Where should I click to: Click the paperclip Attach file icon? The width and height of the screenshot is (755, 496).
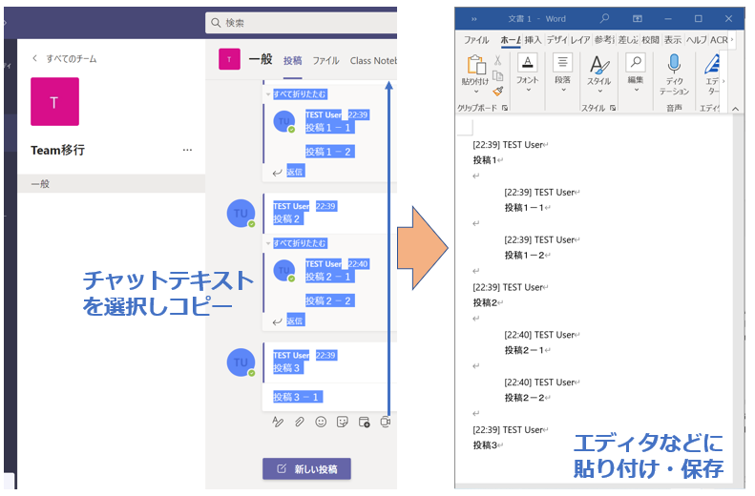tap(299, 422)
